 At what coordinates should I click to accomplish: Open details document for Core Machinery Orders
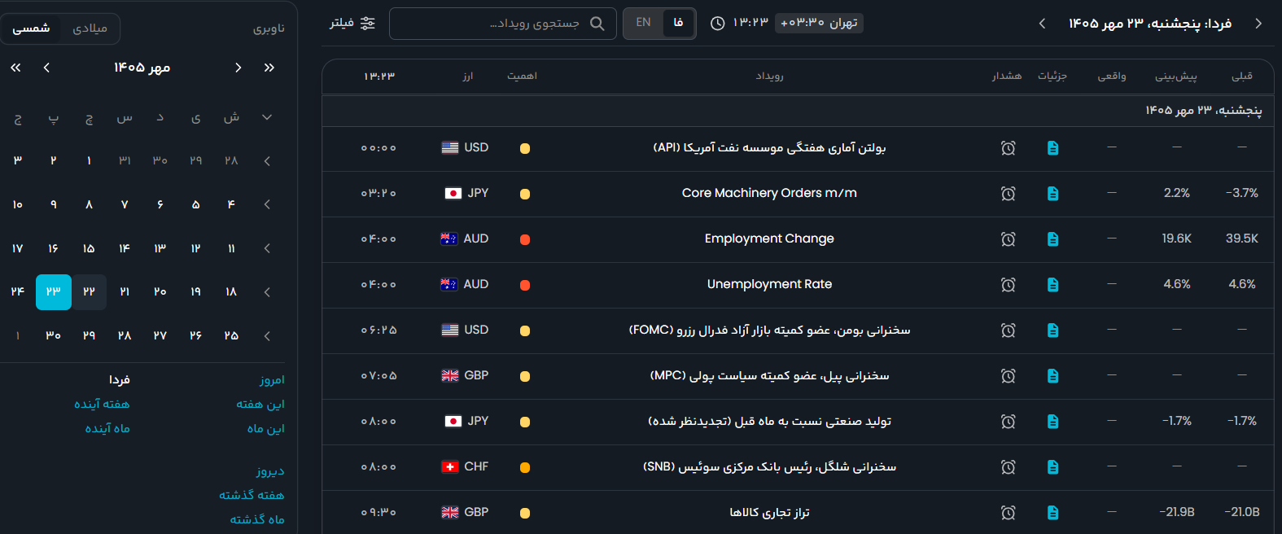pyautogui.click(x=1052, y=194)
